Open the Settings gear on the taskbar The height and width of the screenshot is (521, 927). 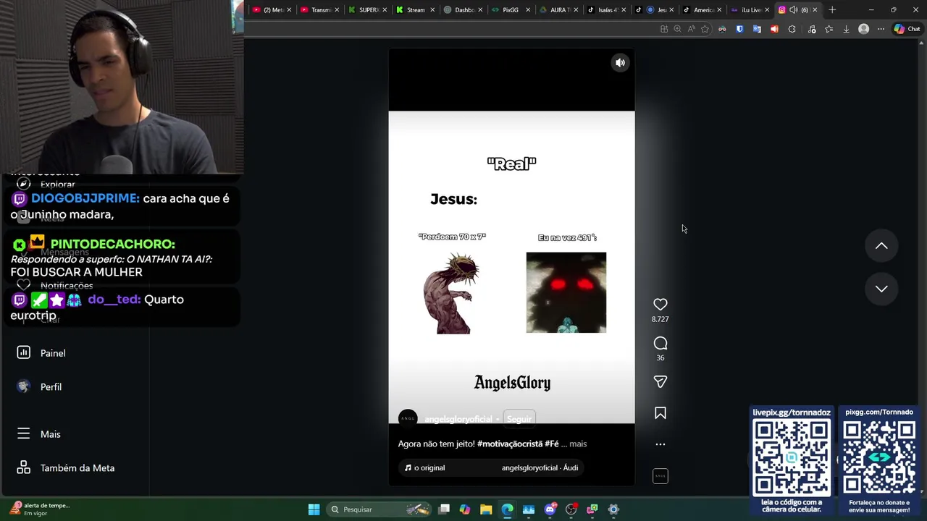pyautogui.click(x=613, y=509)
